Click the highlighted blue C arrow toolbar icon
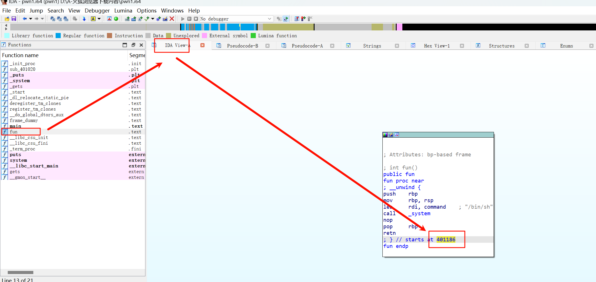596x282 pixels. 286,19
